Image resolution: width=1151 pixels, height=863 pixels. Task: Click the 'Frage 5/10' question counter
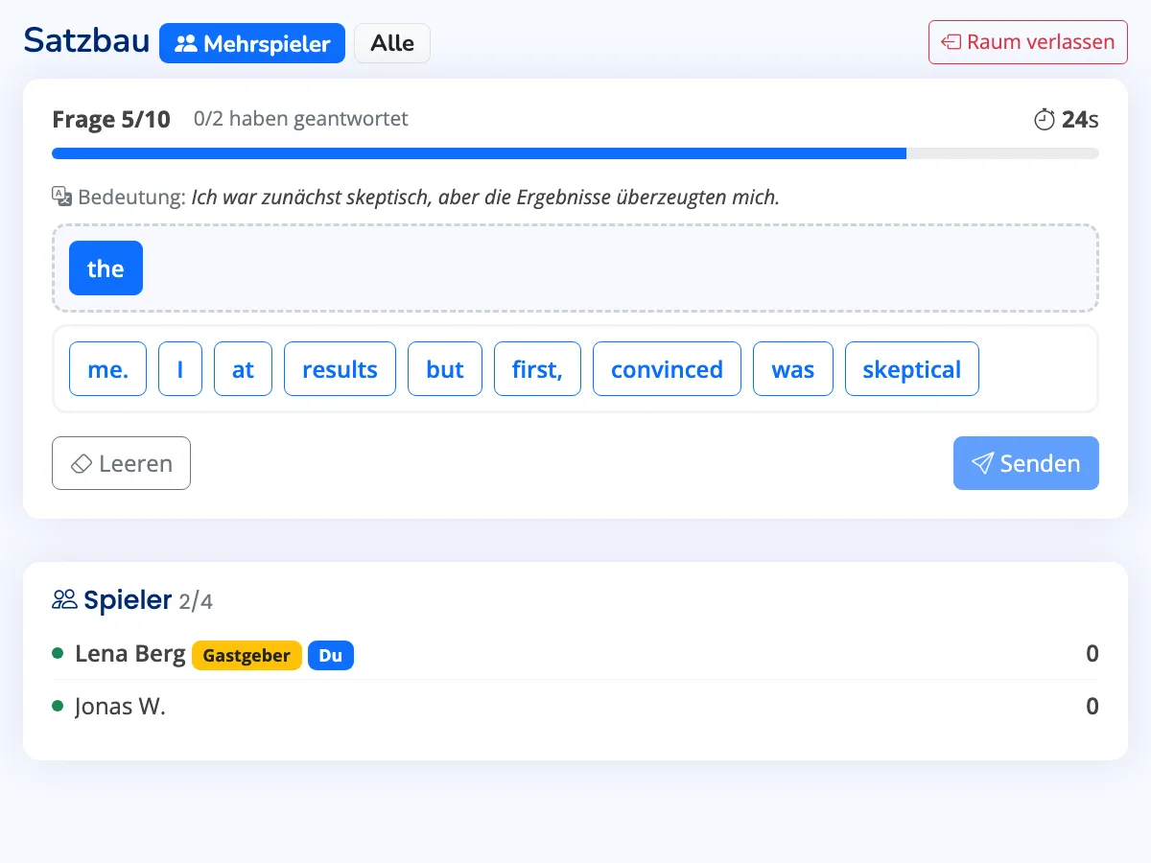(111, 120)
